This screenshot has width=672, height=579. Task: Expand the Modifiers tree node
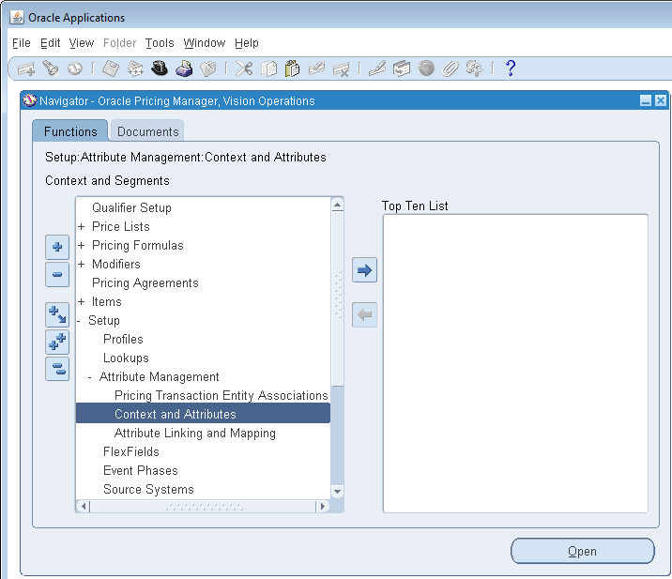tap(82, 264)
